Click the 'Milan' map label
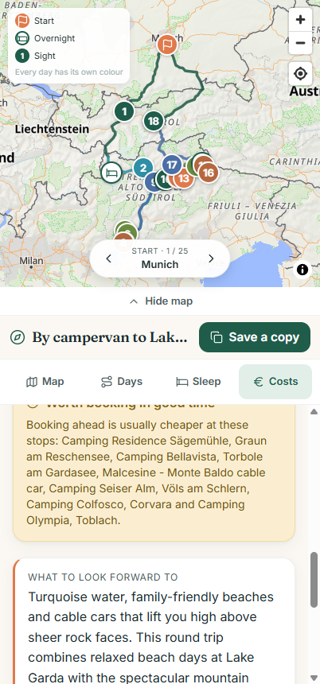This screenshot has height=684, width=320. click(x=31, y=261)
